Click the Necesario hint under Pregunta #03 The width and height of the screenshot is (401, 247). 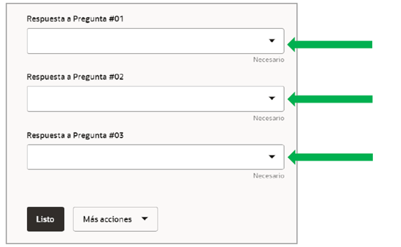click(x=269, y=176)
